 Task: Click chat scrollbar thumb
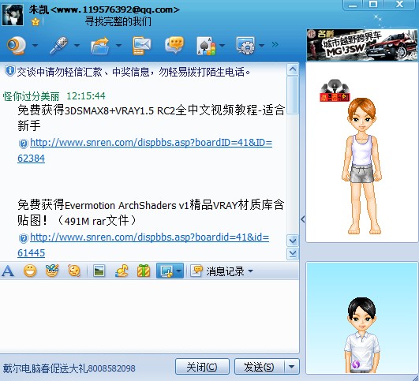(x=293, y=95)
